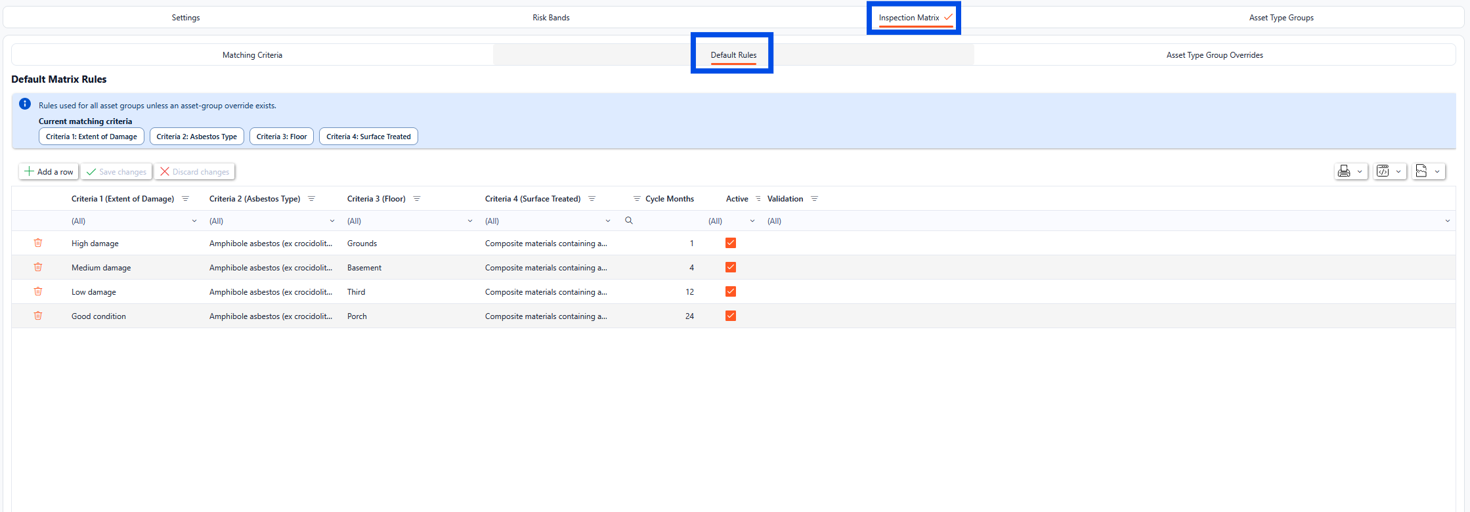This screenshot has width=1470, height=512.
Task: Click trash icon for Medium damage row
Action: (x=38, y=267)
